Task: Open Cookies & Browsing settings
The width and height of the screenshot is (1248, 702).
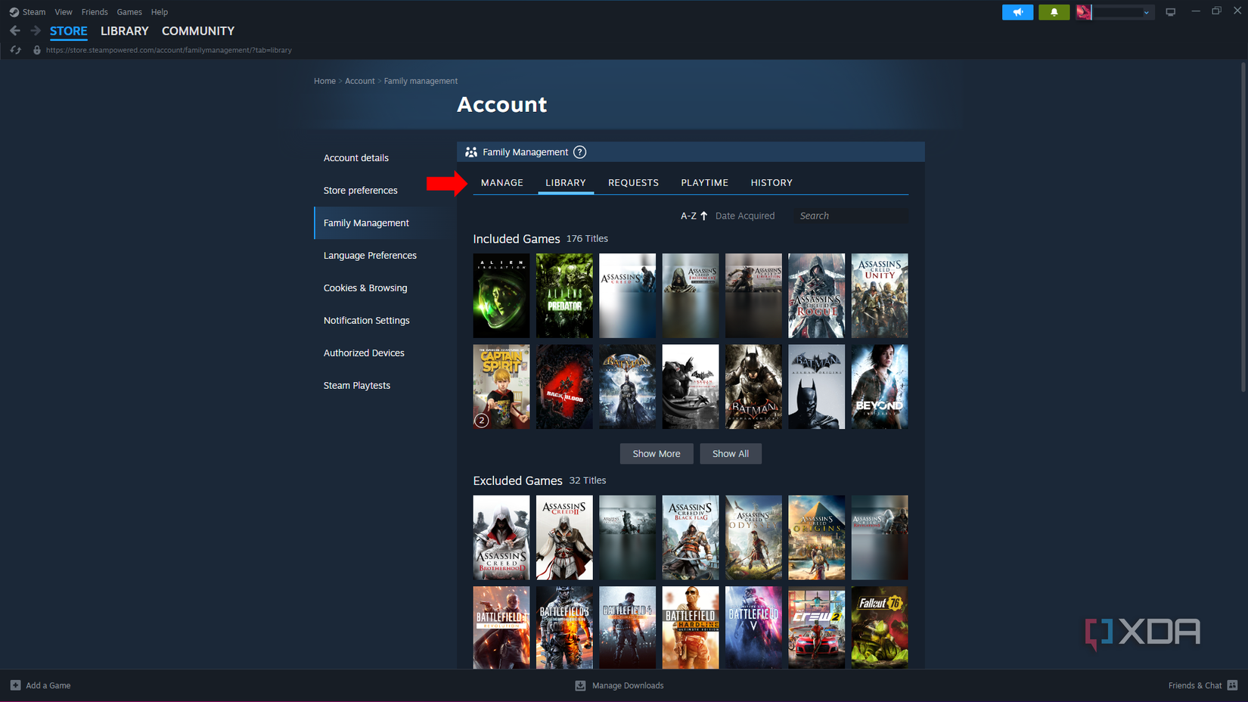Action: (365, 287)
